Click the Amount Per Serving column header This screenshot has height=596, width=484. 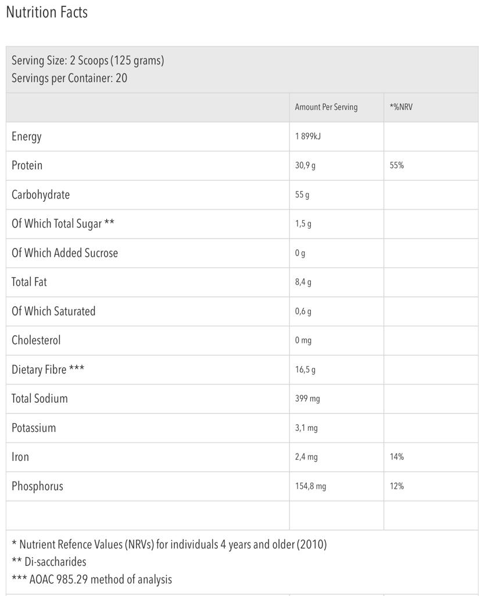tap(326, 107)
